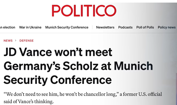177x105 pixels.
Task: Click 'a former U.S. official' text
Action: tap(140, 94)
